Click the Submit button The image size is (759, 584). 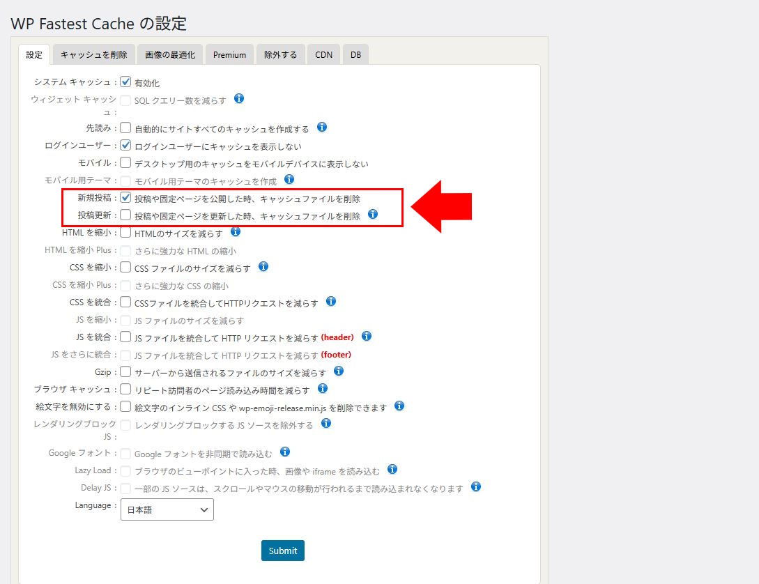pyautogui.click(x=283, y=551)
